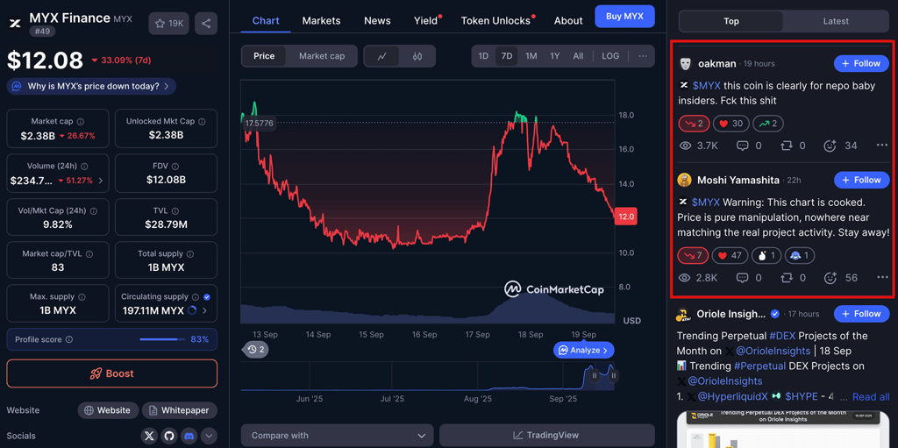Select the 1D time range
This screenshot has height=448, width=898.
(x=483, y=56)
